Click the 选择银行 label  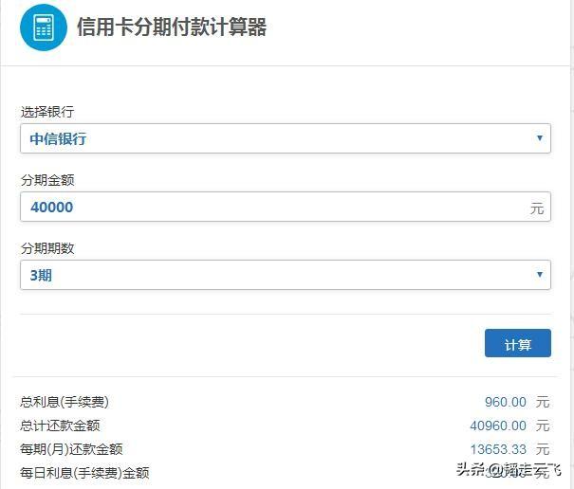47,112
